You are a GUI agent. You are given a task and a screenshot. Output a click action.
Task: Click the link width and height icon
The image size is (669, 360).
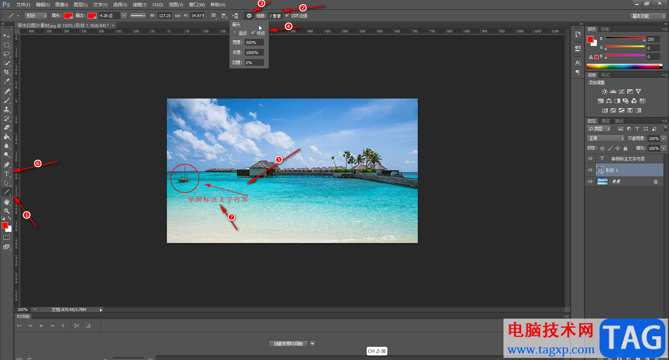point(178,16)
